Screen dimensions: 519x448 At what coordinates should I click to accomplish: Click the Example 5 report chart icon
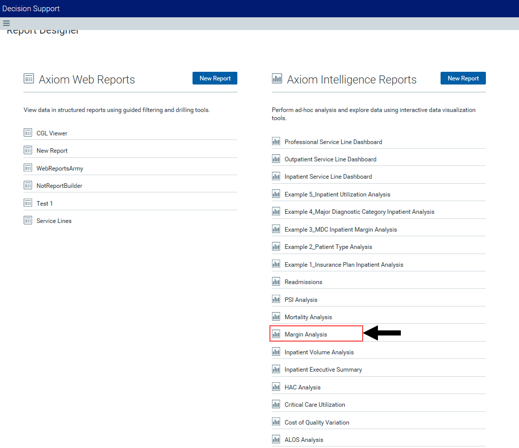[x=276, y=194]
